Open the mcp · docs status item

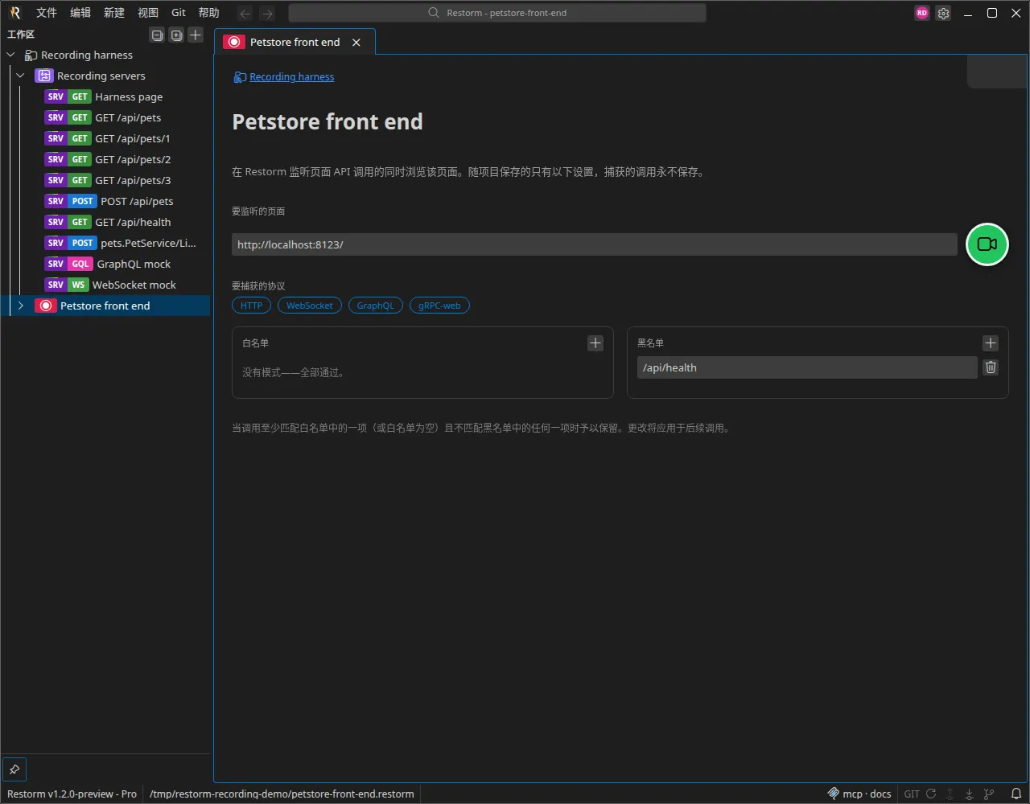859,794
